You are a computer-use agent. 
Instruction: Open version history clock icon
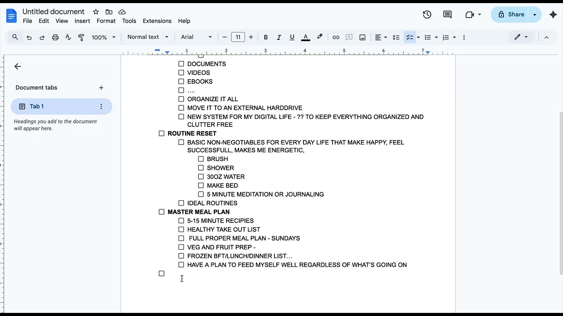click(x=427, y=14)
